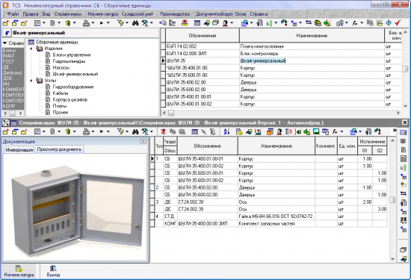Screen dimensions: 411x280
Task: Select ГОСТ in the left type list
Action: (8, 61)
